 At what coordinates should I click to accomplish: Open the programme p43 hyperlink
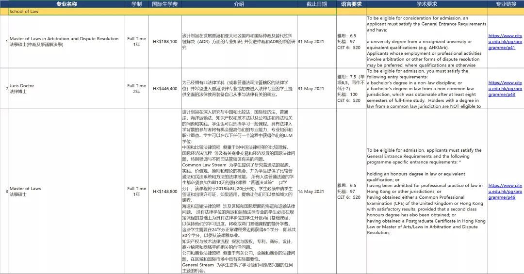click(x=505, y=89)
